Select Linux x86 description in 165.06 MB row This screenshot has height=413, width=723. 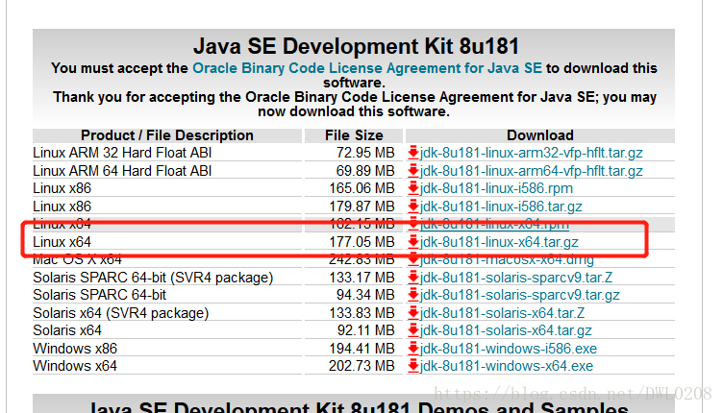tap(62, 188)
